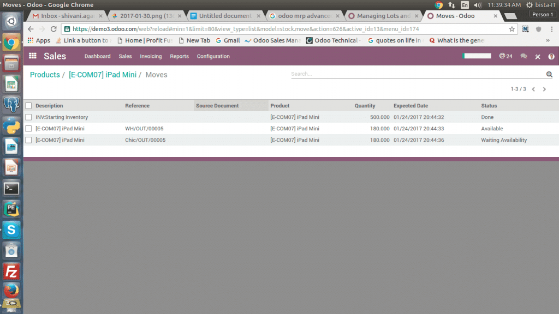Click the [E-COM07] iPad Mini breadcrumb
The height and width of the screenshot is (314, 559).
click(x=103, y=75)
